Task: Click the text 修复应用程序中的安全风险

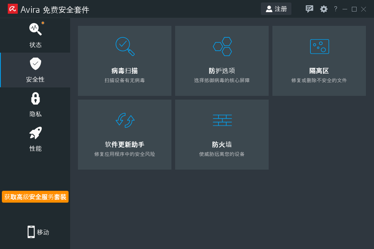Action: click(125, 154)
